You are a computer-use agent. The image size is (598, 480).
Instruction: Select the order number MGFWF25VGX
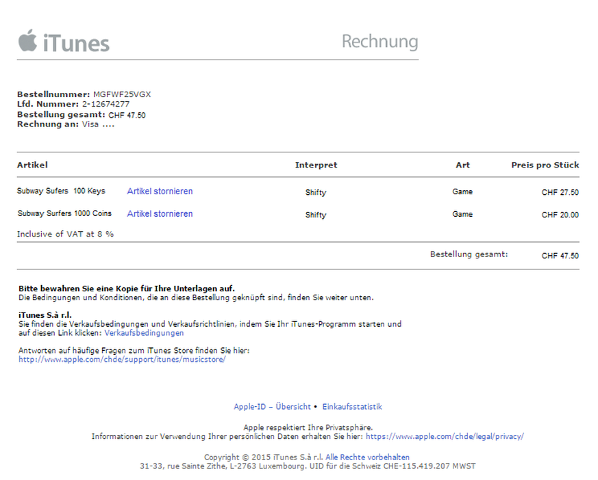(x=122, y=94)
